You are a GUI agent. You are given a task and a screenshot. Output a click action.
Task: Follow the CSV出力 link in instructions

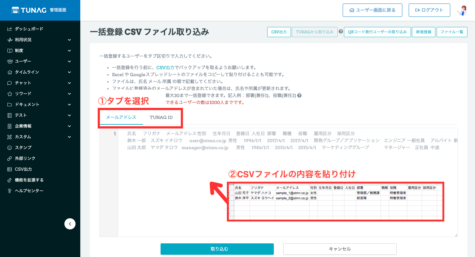(x=165, y=68)
